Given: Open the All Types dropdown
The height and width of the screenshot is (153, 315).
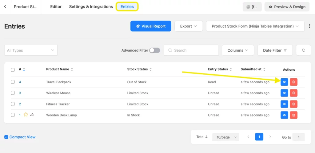Looking at the screenshot, I should [x=31, y=50].
